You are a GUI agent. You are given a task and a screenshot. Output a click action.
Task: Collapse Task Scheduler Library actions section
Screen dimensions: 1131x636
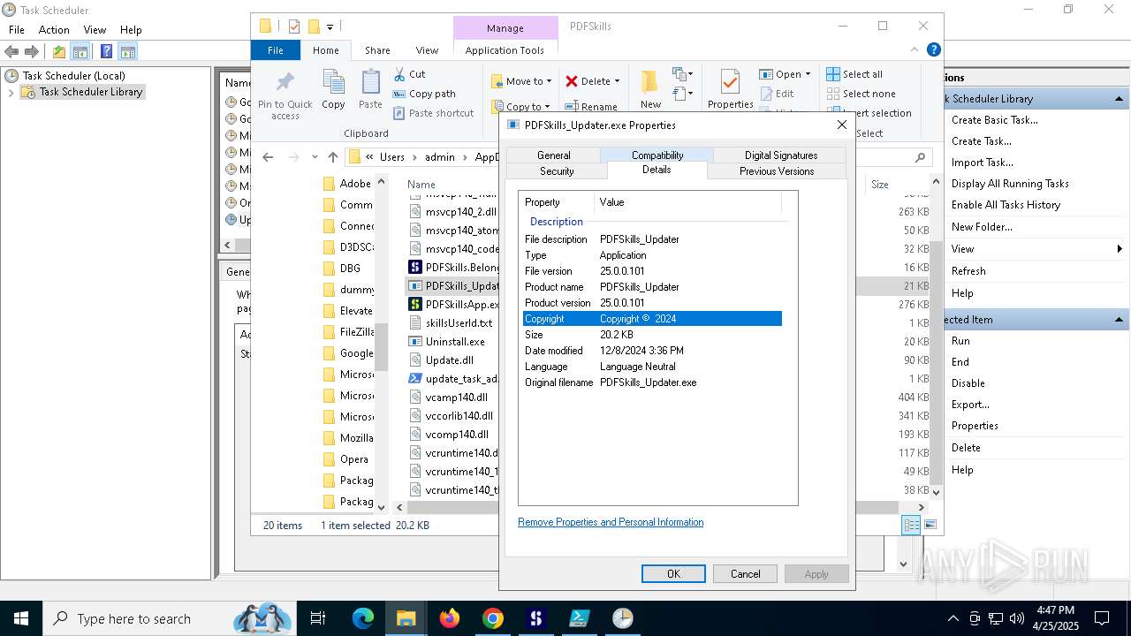tap(1120, 99)
